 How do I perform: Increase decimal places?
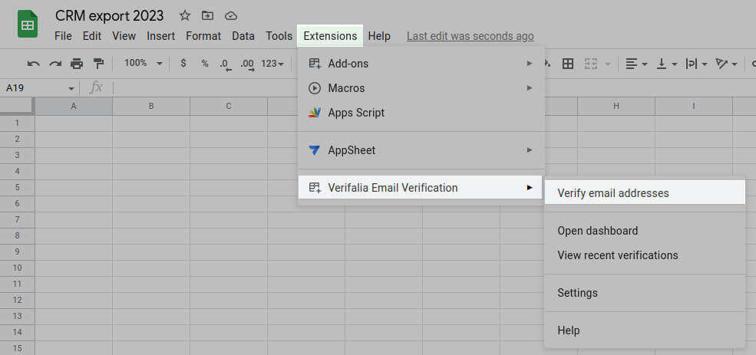247,64
